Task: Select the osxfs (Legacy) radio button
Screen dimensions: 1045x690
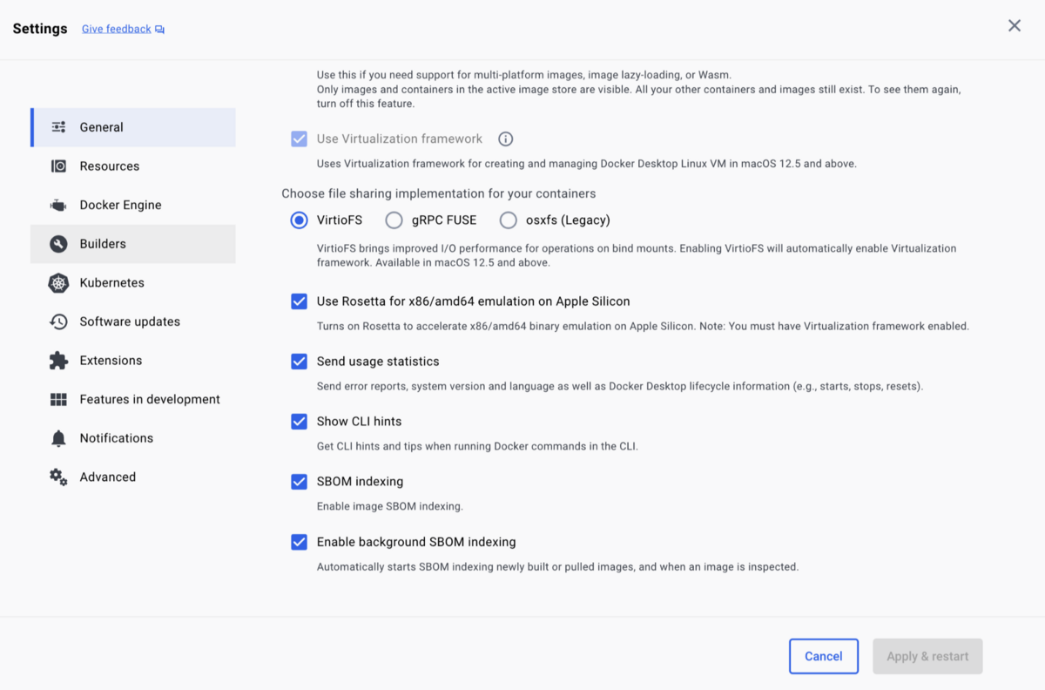Action: click(x=508, y=220)
